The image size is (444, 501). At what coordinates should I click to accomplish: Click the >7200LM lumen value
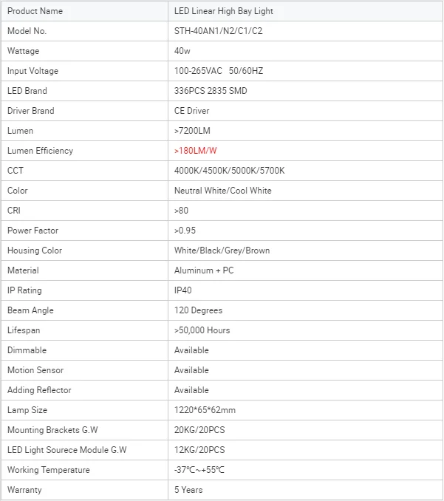pyautogui.click(x=193, y=131)
